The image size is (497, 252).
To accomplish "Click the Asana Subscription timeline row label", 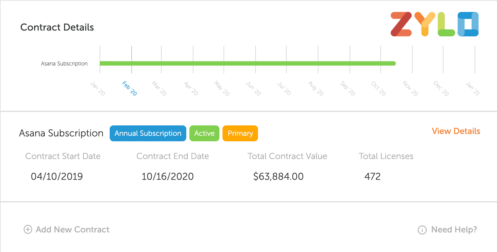I will click(x=64, y=64).
